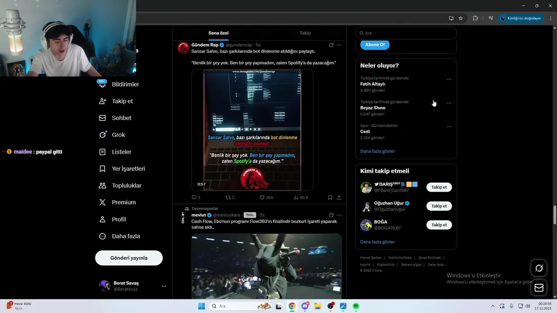557x313 pixels.
Task: Ask Grok about Gündem Rap post
Action: pos(331,45)
